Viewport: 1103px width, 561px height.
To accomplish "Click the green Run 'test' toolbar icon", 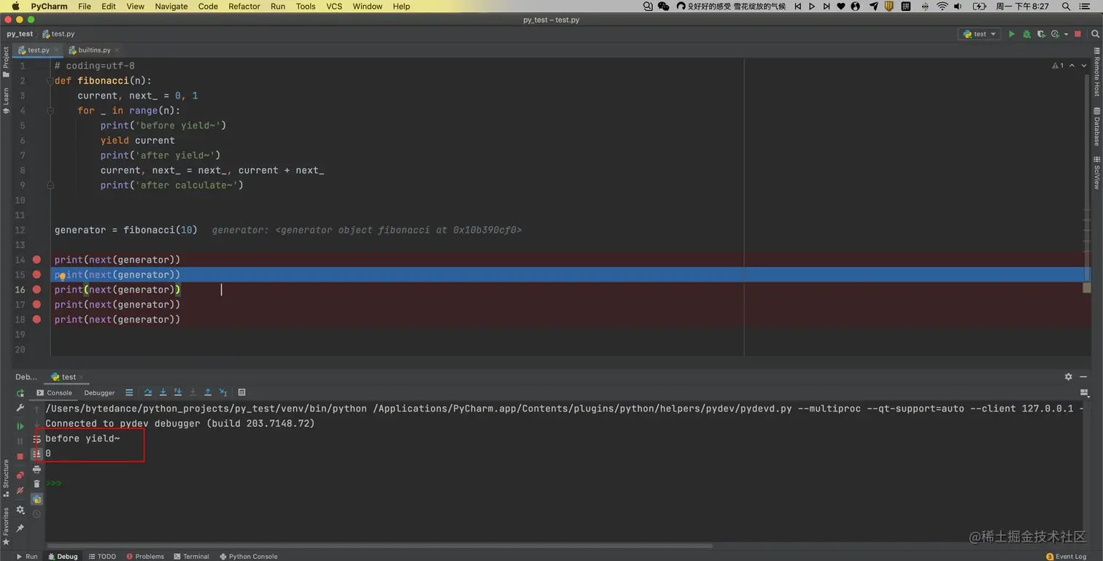I will [x=1011, y=34].
